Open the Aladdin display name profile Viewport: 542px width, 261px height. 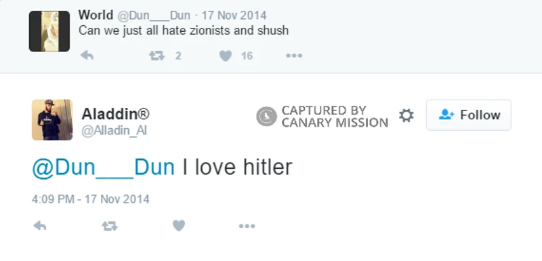point(115,114)
